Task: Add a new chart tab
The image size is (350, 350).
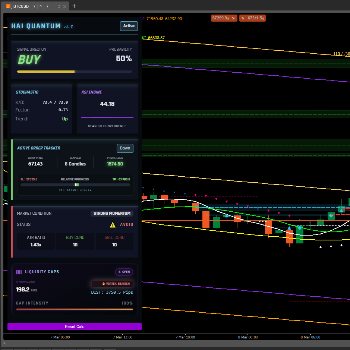Action: (x=74, y=6)
